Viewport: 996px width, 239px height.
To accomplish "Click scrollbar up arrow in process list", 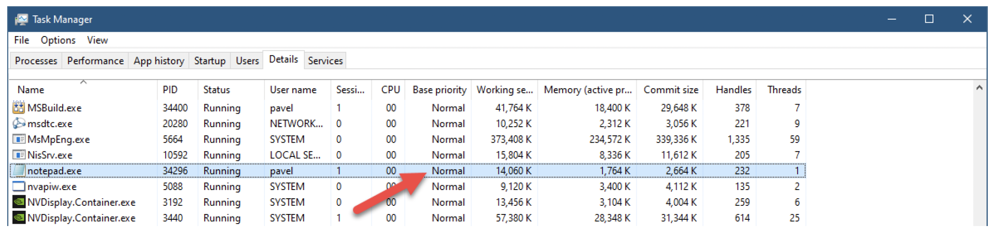I will [979, 88].
